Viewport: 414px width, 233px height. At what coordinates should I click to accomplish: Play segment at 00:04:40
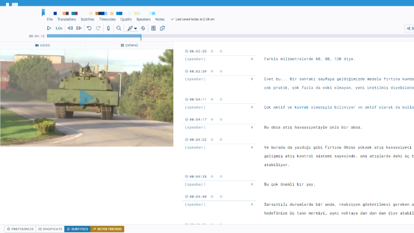click(x=212, y=196)
